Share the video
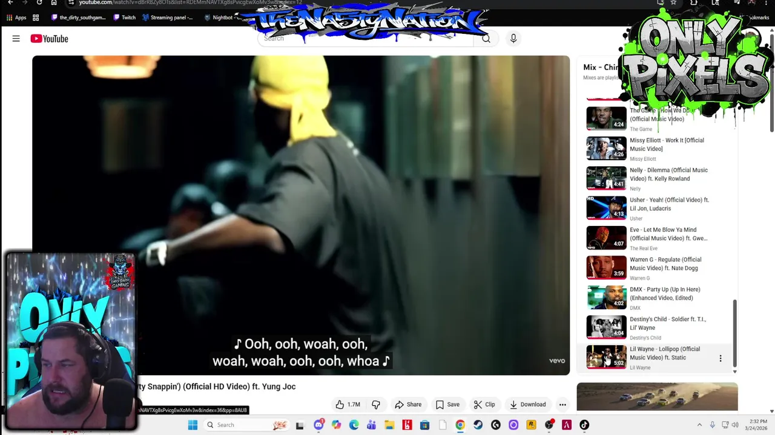 407,404
